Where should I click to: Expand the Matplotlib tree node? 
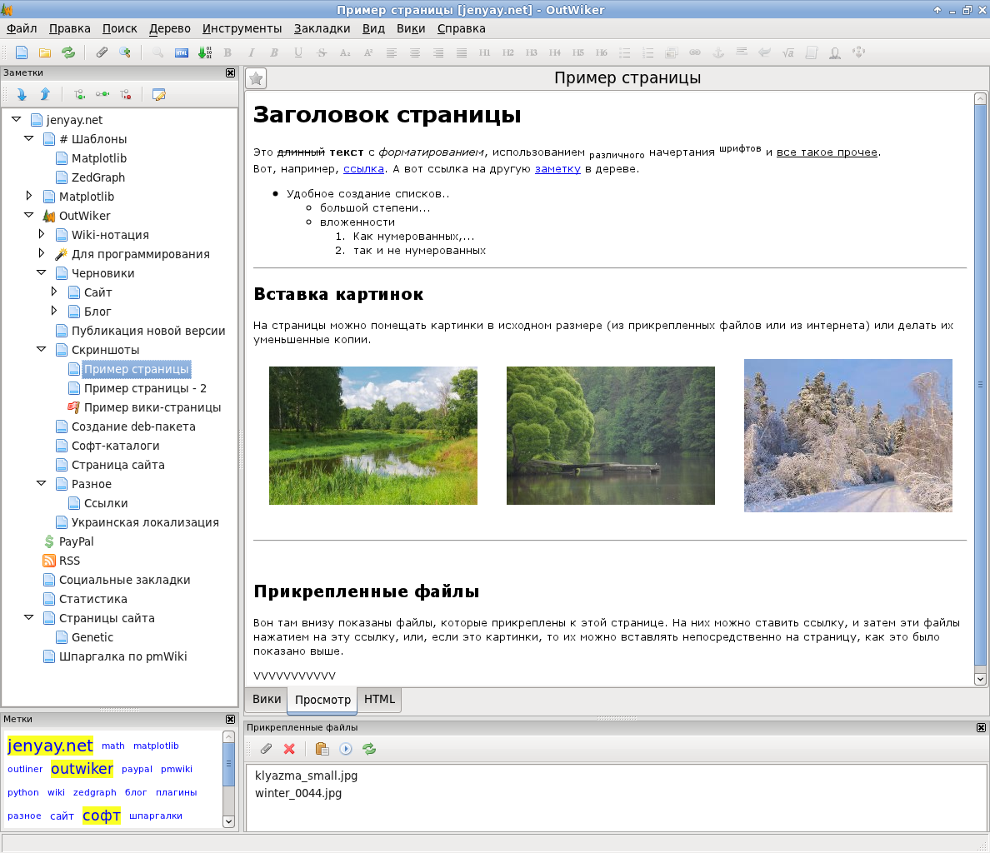click(29, 197)
